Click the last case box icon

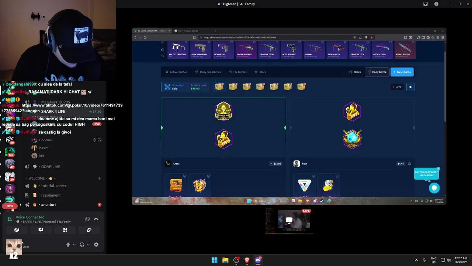pos(302,87)
